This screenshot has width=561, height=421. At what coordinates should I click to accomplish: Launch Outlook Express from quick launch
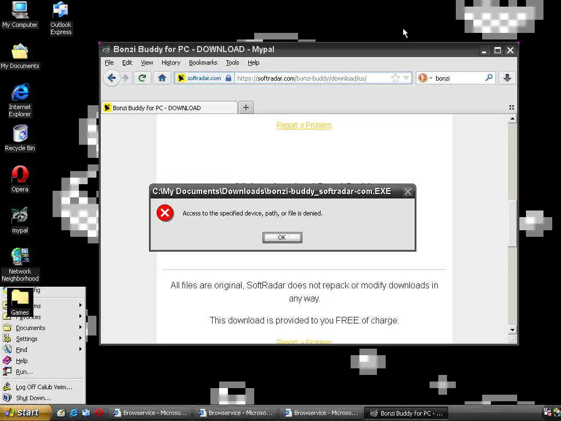86,413
